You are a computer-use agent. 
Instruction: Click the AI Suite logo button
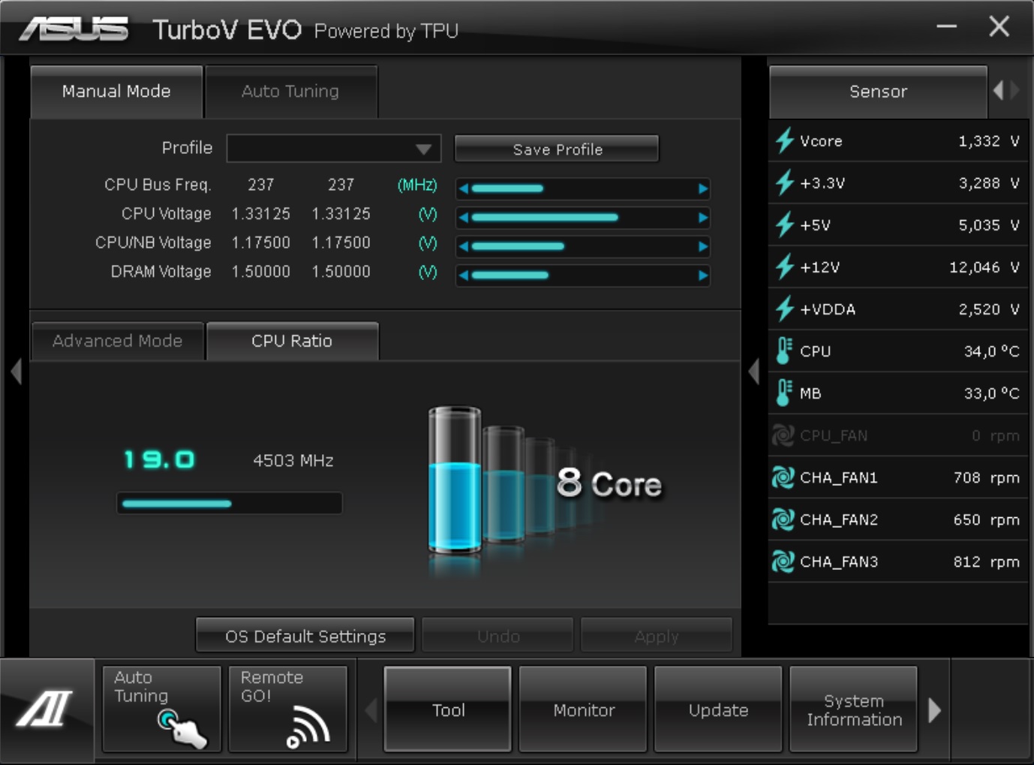coord(47,709)
